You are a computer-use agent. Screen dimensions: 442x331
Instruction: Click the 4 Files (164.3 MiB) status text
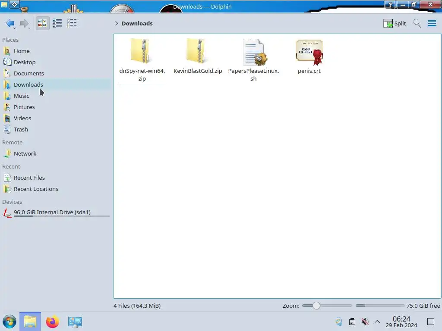[x=137, y=306]
